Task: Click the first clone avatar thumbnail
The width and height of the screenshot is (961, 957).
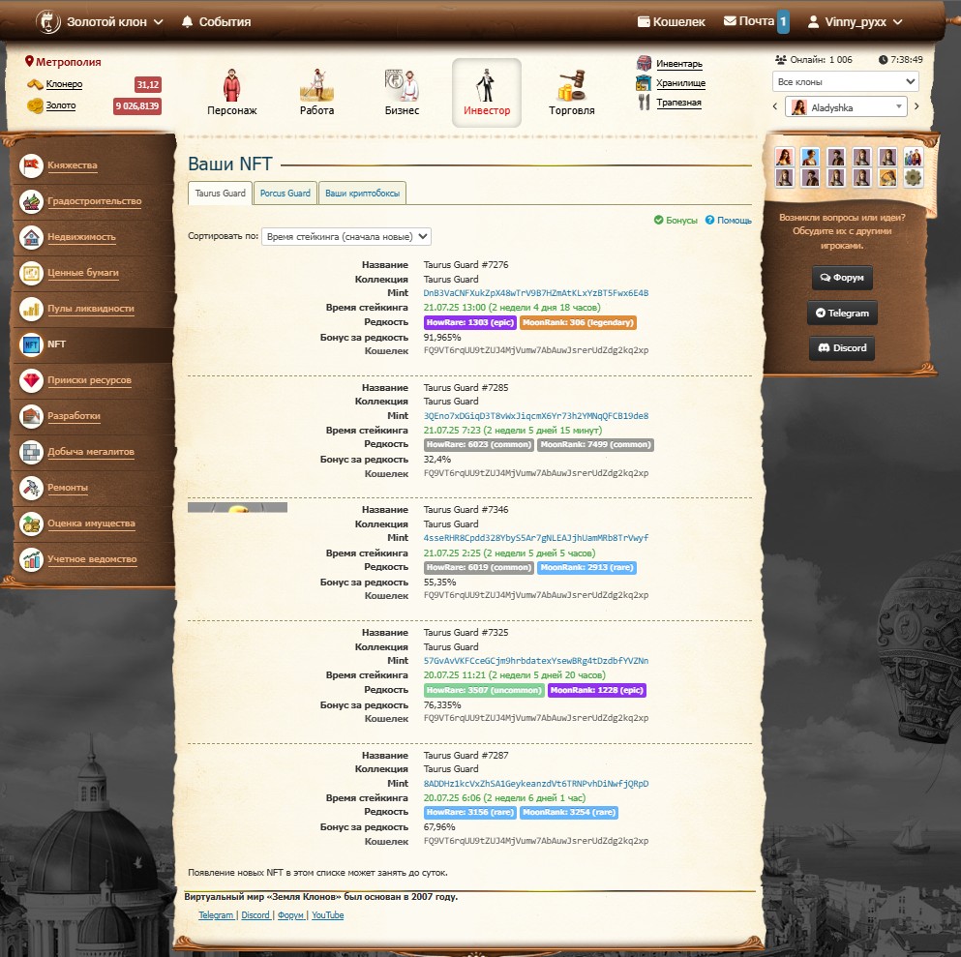Action: coord(784,157)
